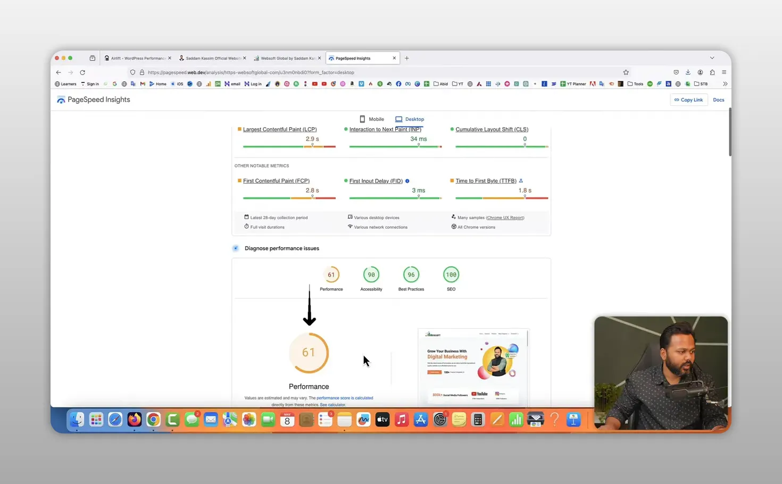Open a new browser tab with plus
Image resolution: width=782 pixels, height=484 pixels.
(x=407, y=58)
